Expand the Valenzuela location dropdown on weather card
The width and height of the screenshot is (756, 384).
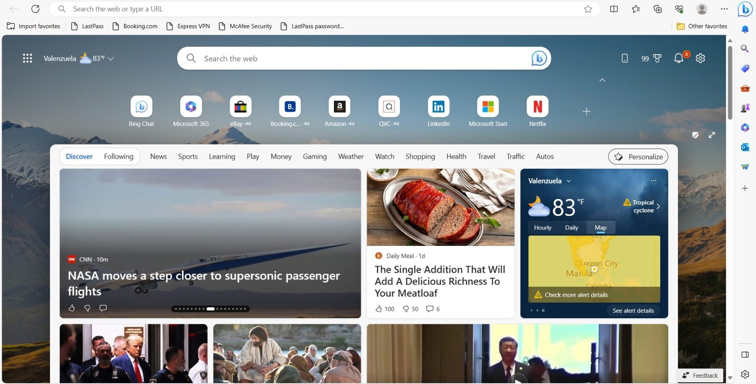tap(569, 180)
